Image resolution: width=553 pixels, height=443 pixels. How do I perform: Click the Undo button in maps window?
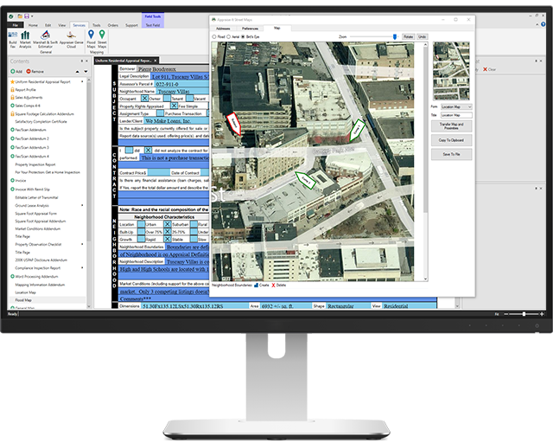[423, 36]
